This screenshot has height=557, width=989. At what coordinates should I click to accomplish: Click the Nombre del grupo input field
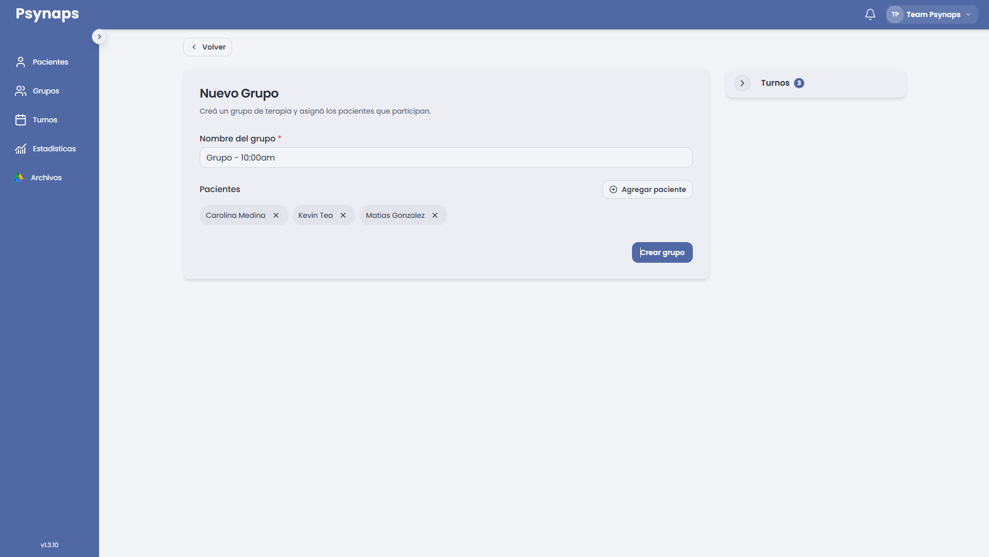(x=446, y=157)
